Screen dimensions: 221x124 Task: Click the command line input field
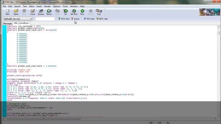click(45, 19)
